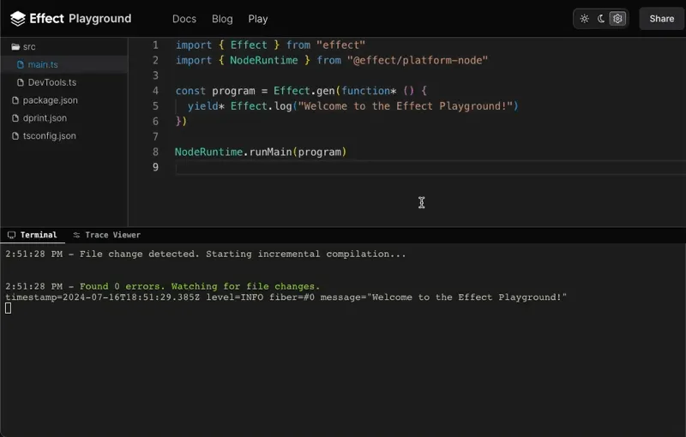Screen dimensions: 686x437
Task: Click the src folder icon
Action: tap(15, 46)
